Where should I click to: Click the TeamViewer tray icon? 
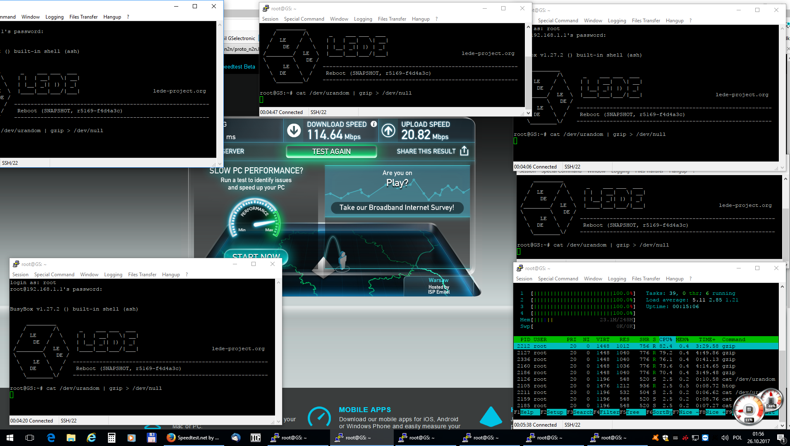[x=705, y=438]
